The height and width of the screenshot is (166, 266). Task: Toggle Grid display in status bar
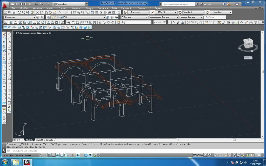click(x=49, y=155)
